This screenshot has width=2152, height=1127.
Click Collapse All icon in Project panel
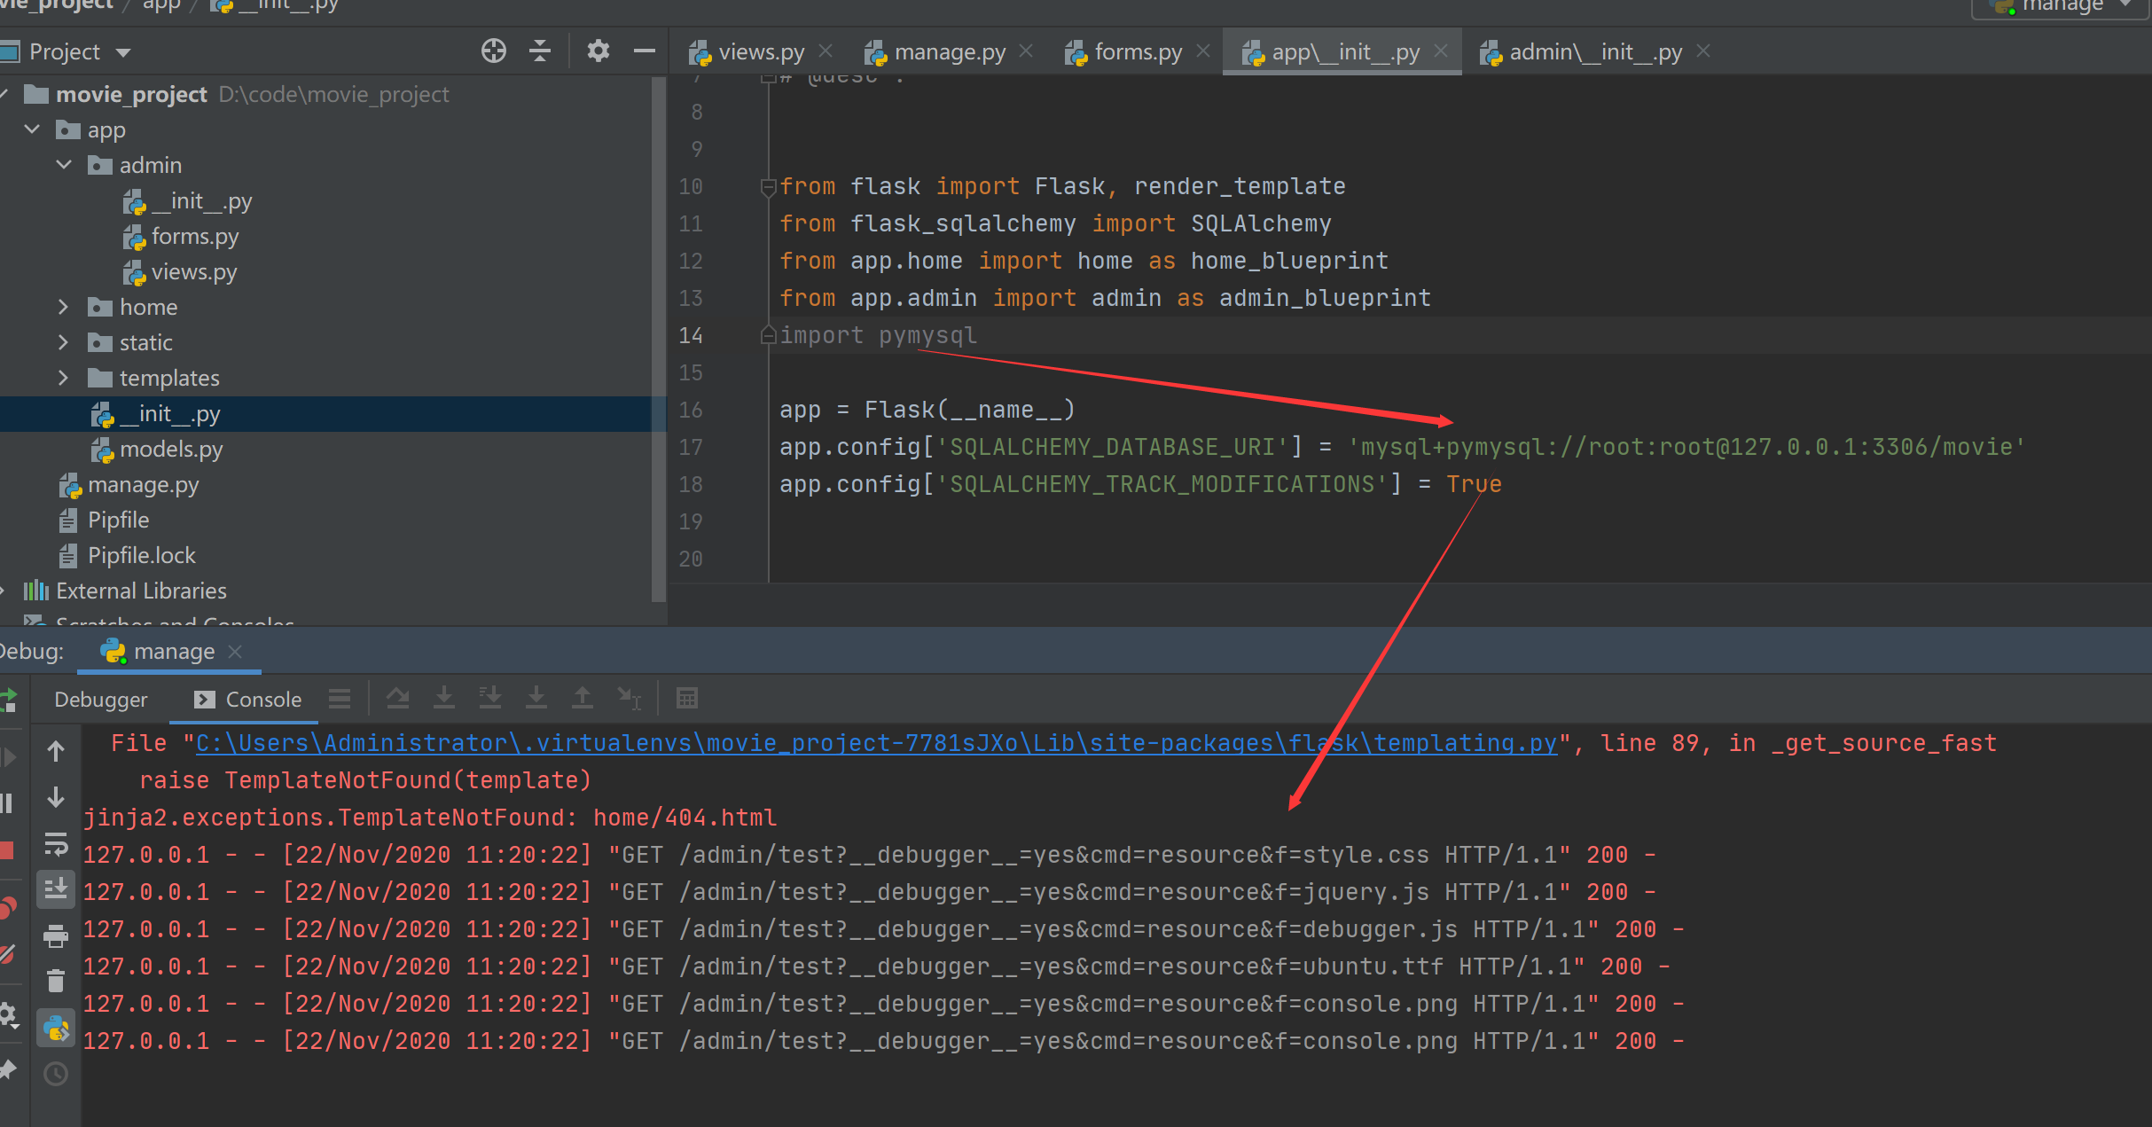(x=539, y=51)
